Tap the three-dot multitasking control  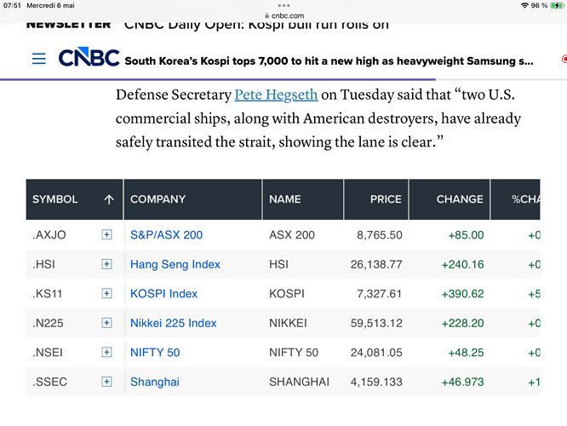pos(283,5)
